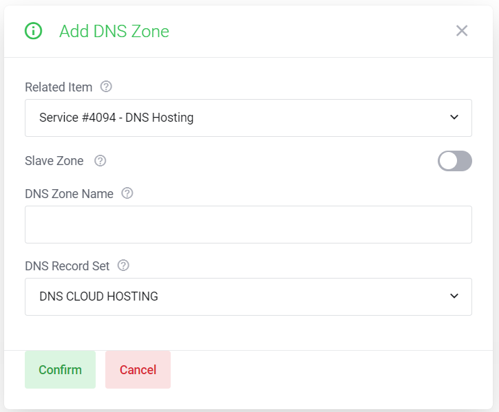Click the chevron arrow in DNS Record Set select
This screenshot has height=412, width=499.
click(x=454, y=296)
